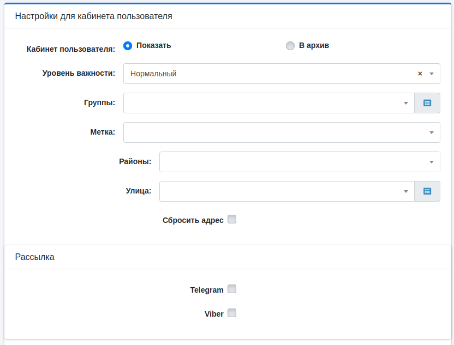Open the Метка dropdown arrow
Screen dimensions: 454x345
pyautogui.click(x=431, y=132)
